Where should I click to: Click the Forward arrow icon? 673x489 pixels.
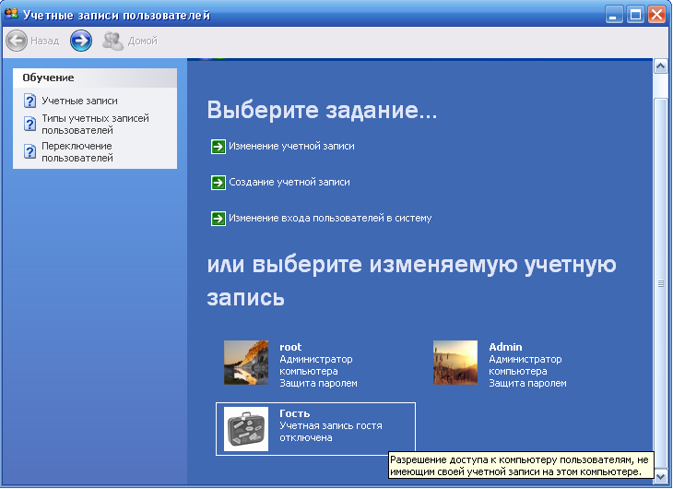[x=81, y=41]
